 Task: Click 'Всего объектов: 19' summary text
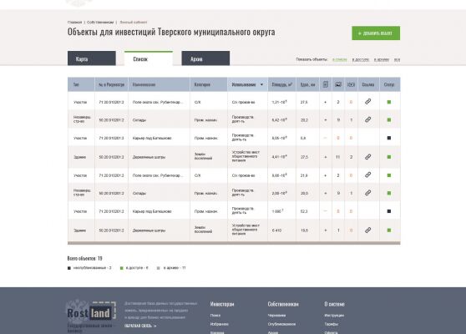(84, 258)
